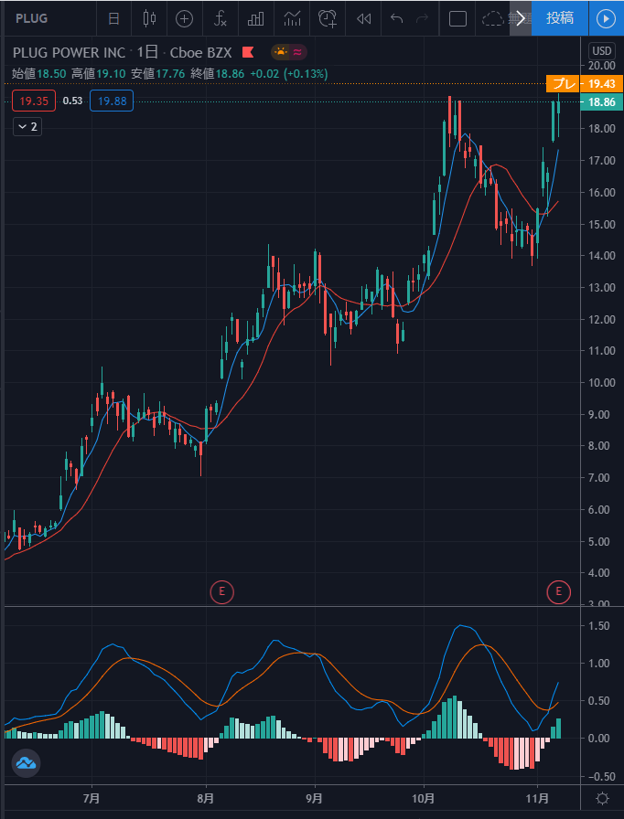Open the fx indicators dialog

[220, 19]
